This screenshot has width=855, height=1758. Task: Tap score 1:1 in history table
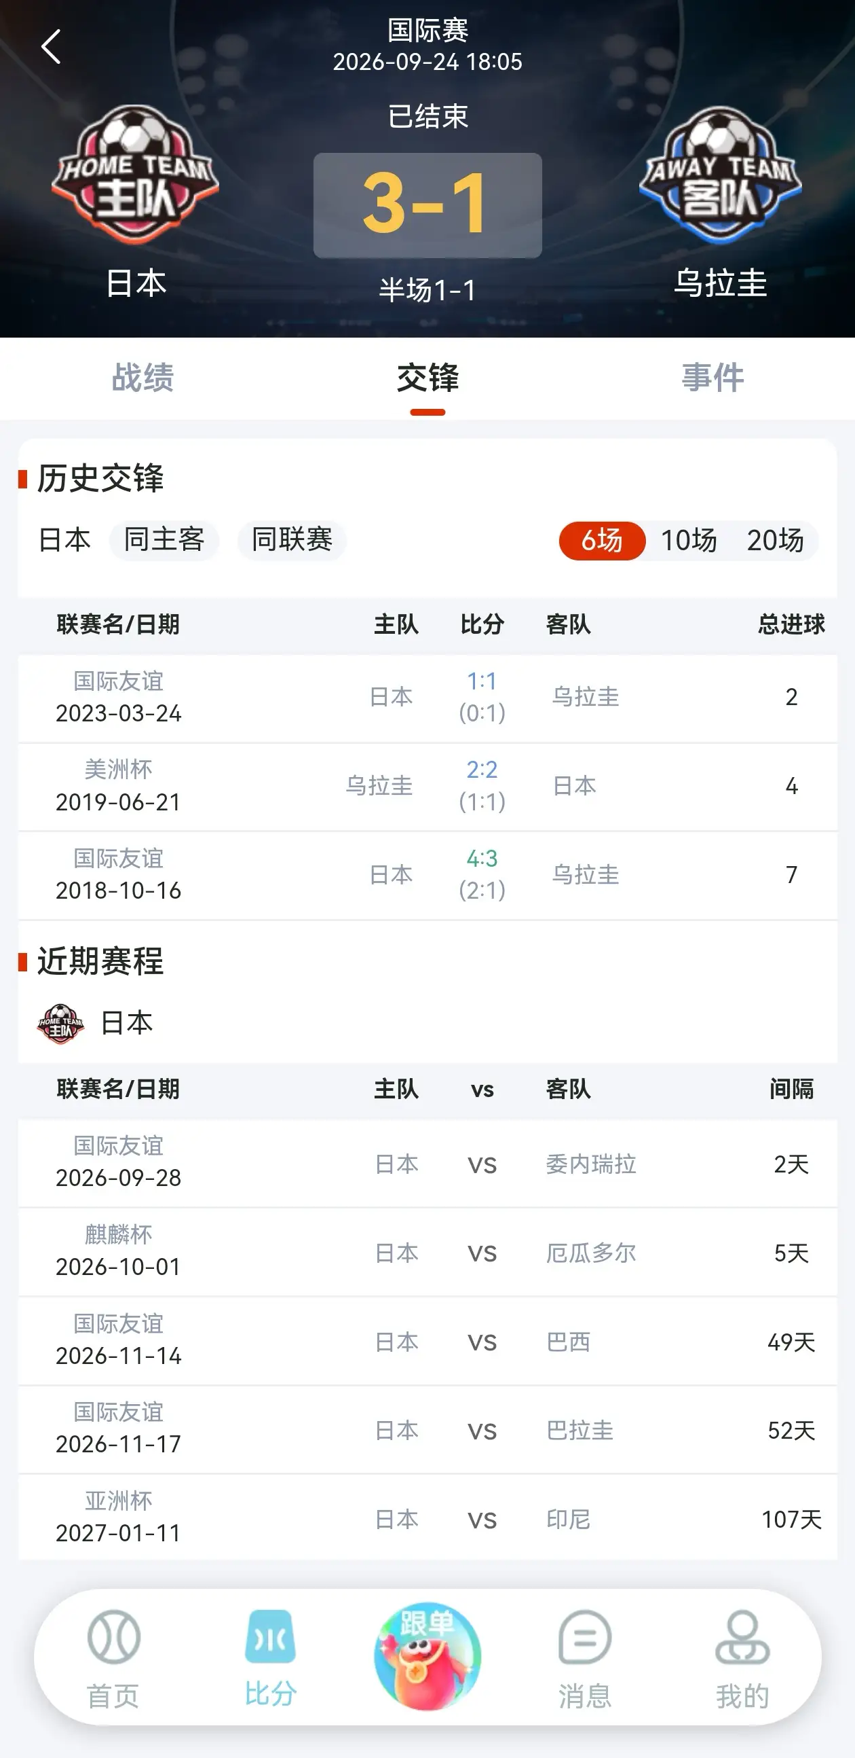(x=482, y=681)
